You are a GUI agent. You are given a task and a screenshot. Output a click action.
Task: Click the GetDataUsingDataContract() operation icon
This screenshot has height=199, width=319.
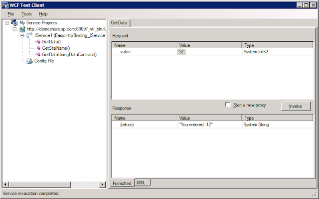(x=38, y=54)
